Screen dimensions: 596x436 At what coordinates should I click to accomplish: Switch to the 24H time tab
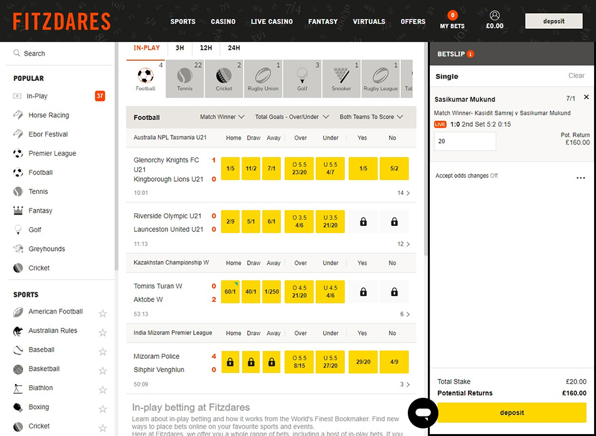[234, 48]
